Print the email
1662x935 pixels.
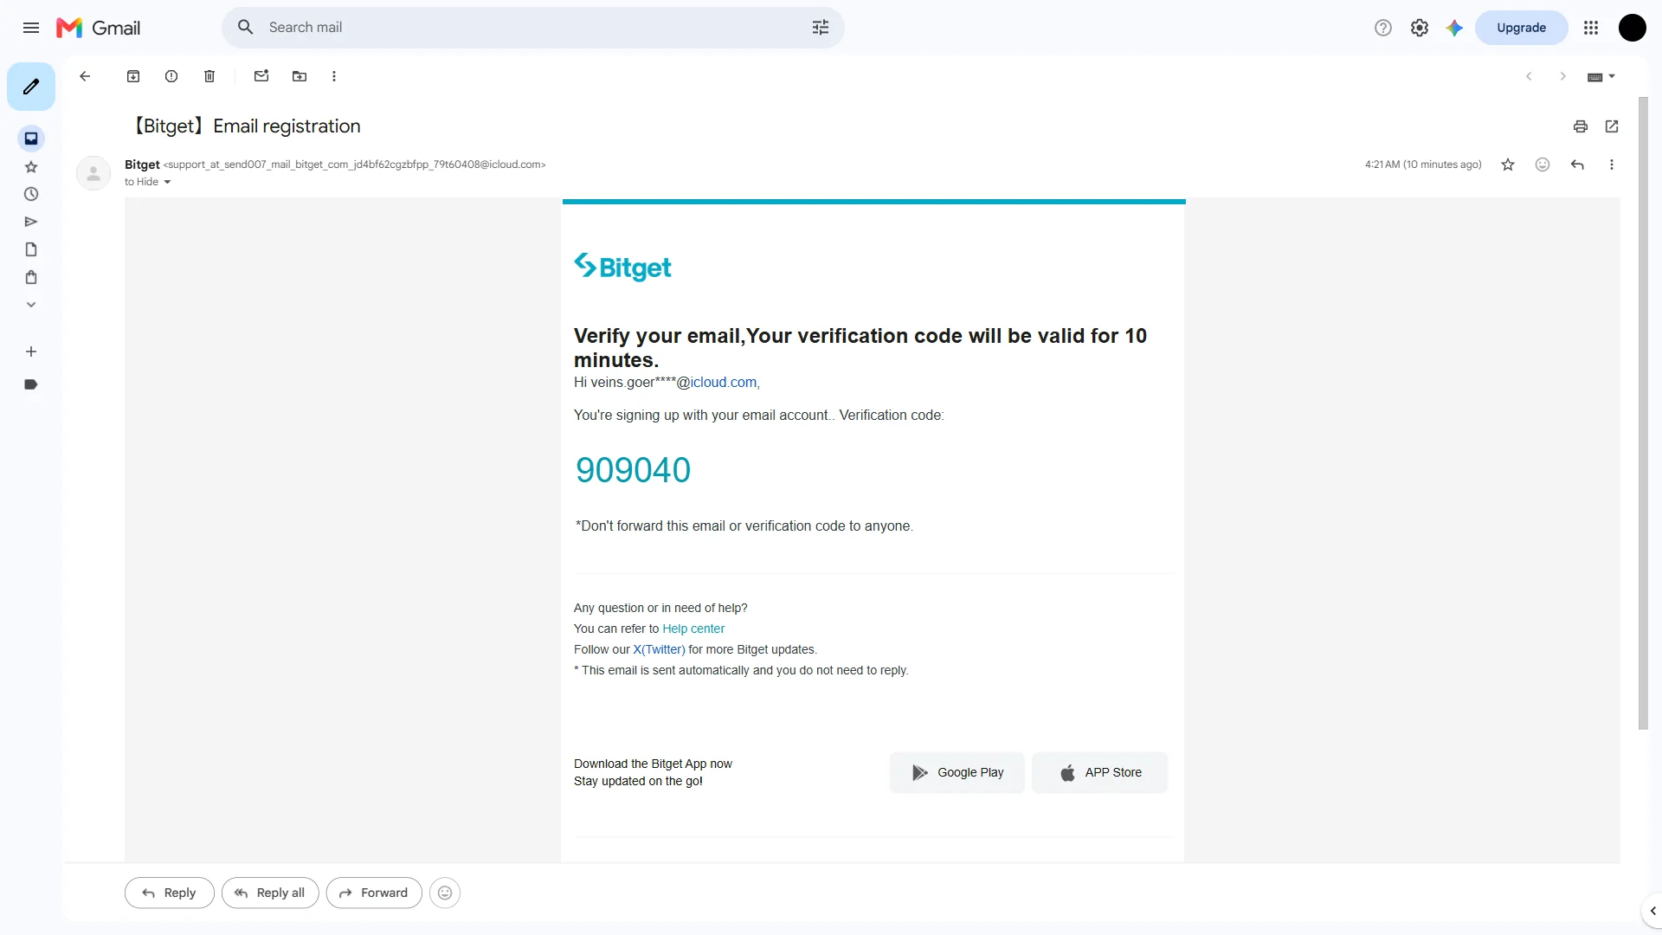1581,126
